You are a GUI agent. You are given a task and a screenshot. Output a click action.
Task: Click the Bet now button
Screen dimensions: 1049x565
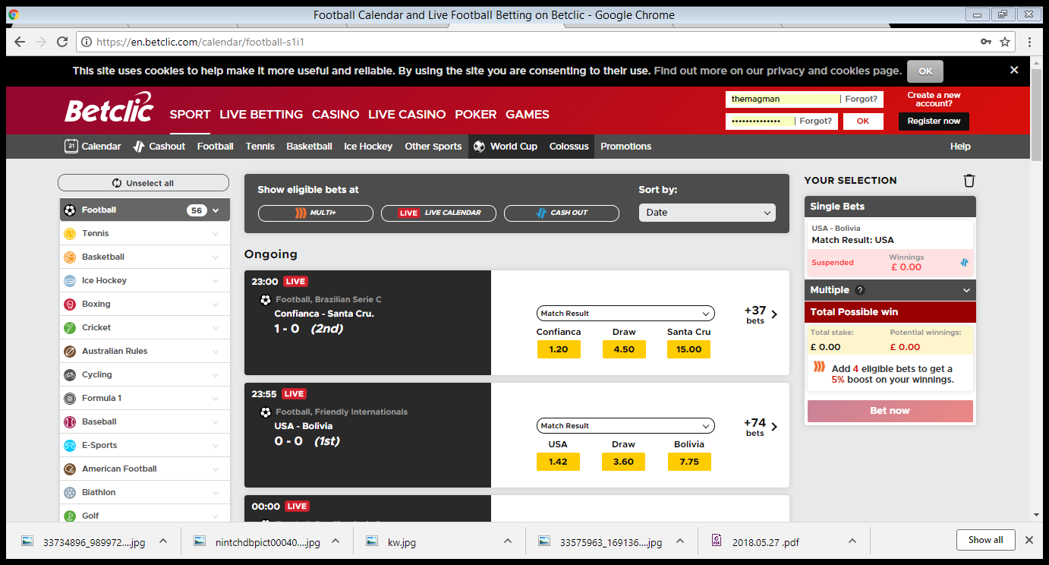tap(890, 411)
